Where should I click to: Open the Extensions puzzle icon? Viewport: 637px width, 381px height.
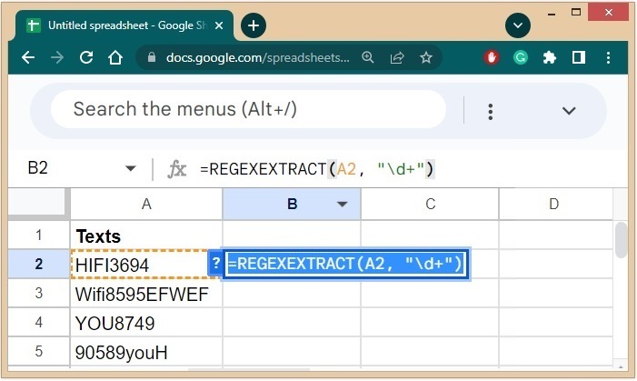click(x=549, y=57)
